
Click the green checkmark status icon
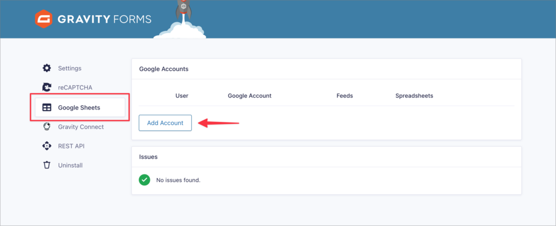[144, 180]
